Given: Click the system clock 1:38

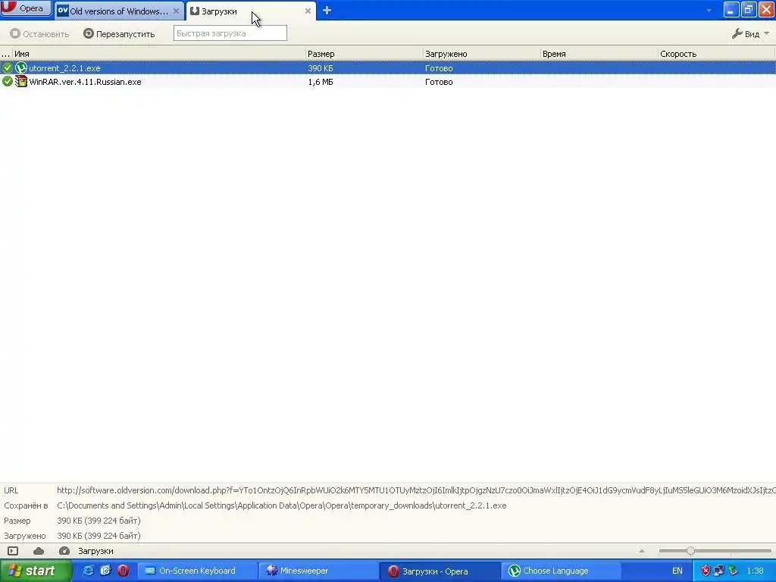Looking at the screenshot, I should pyautogui.click(x=755, y=571).
